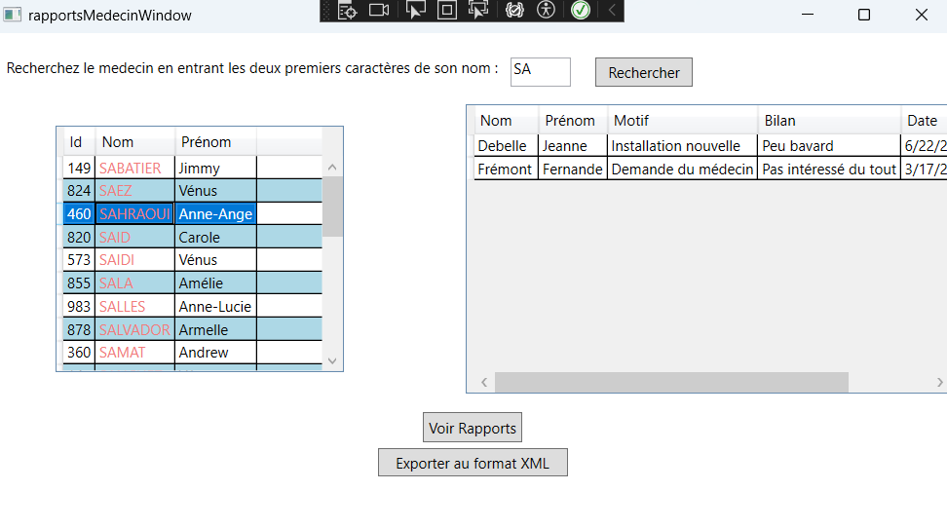Select doctor SALVADOR
This screenshot has height=528, width=947.
click(134, 330)
